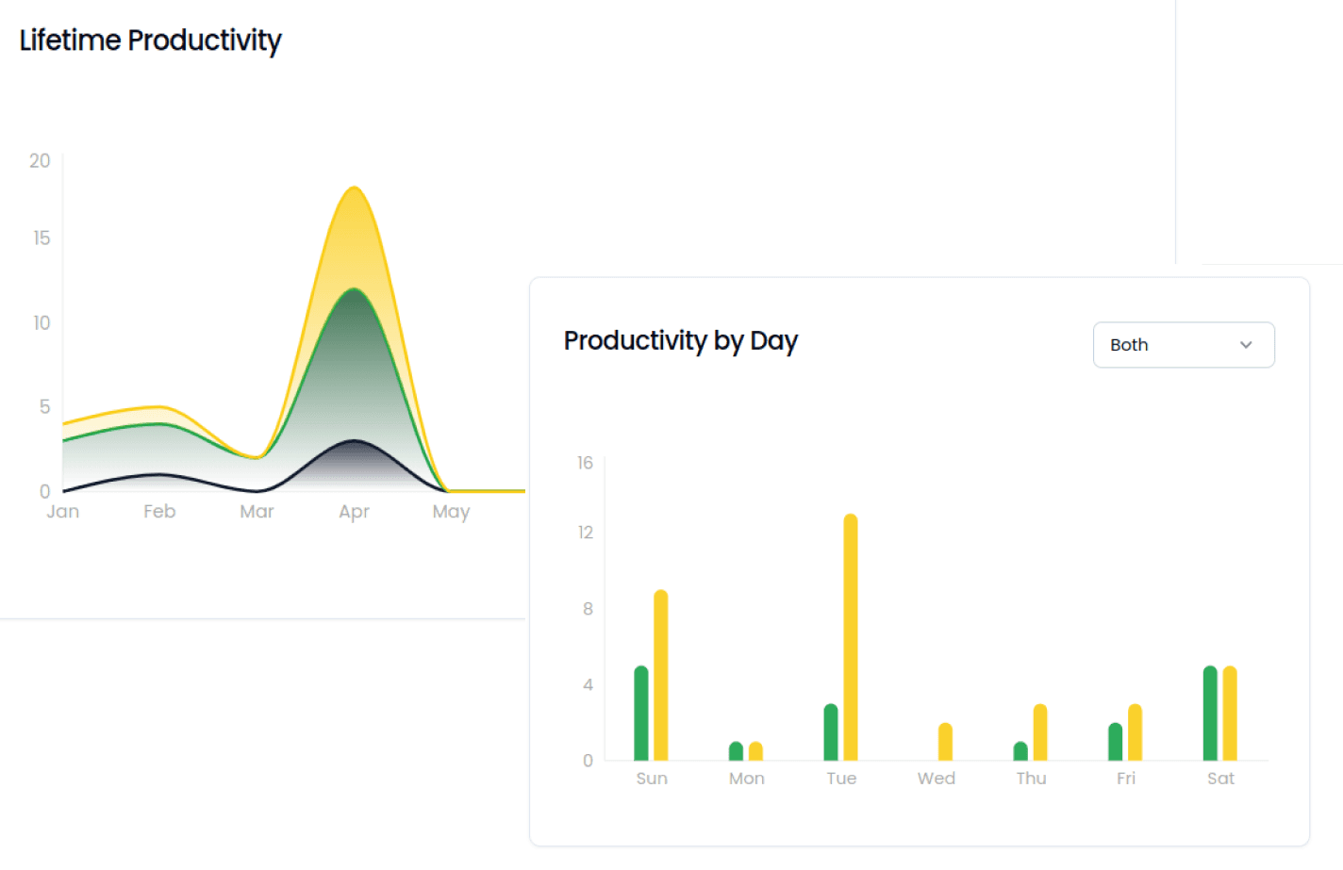Click the dropdown chevron next to Both
The image size is (1343, 870).
coord(1244,345)
